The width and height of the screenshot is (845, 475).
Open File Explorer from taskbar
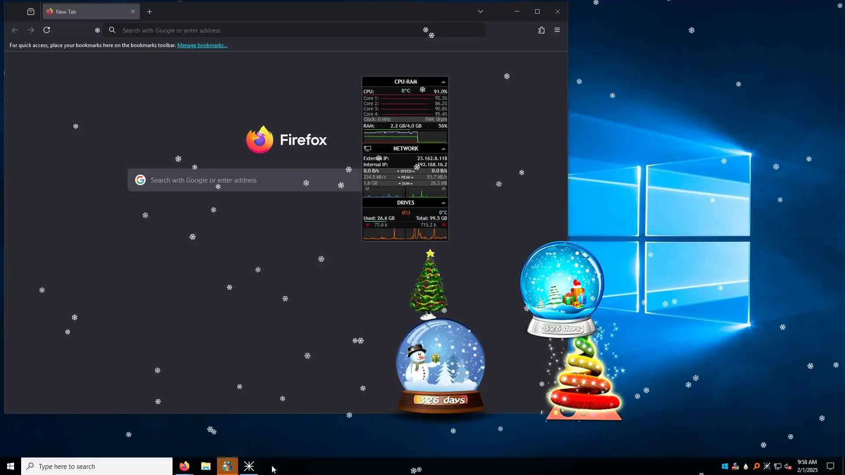click(x=206, y=466)
